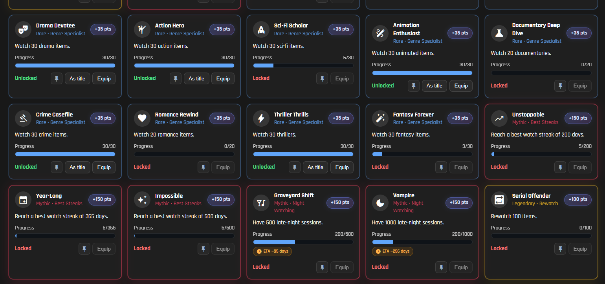
Task: Click "Watch 20 romance items." description
Action: pyautogui.click(x=164, y=135)
